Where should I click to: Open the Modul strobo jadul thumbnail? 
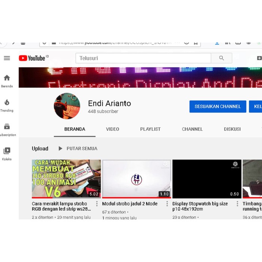coord(137,179)
